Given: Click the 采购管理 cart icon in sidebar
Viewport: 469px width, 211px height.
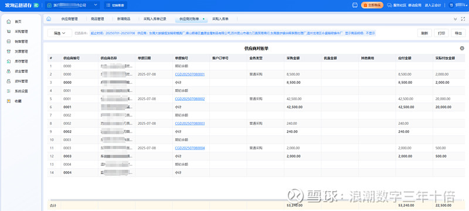Looking at the screenshot, I should [x=9, y=32].
